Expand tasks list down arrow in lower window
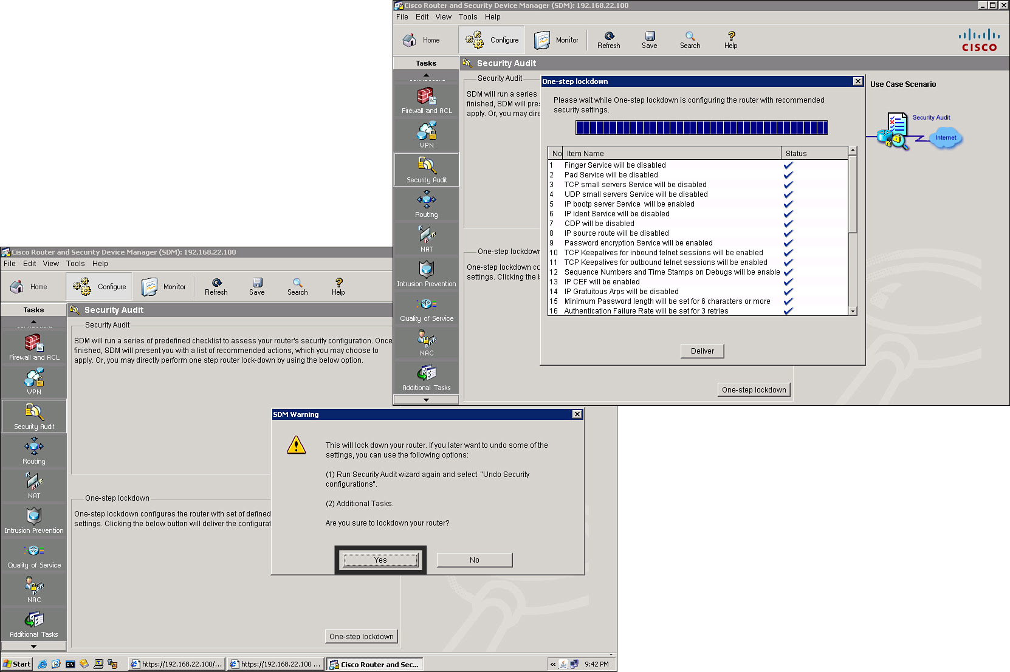1010x672 pixels. coord(33,646)
